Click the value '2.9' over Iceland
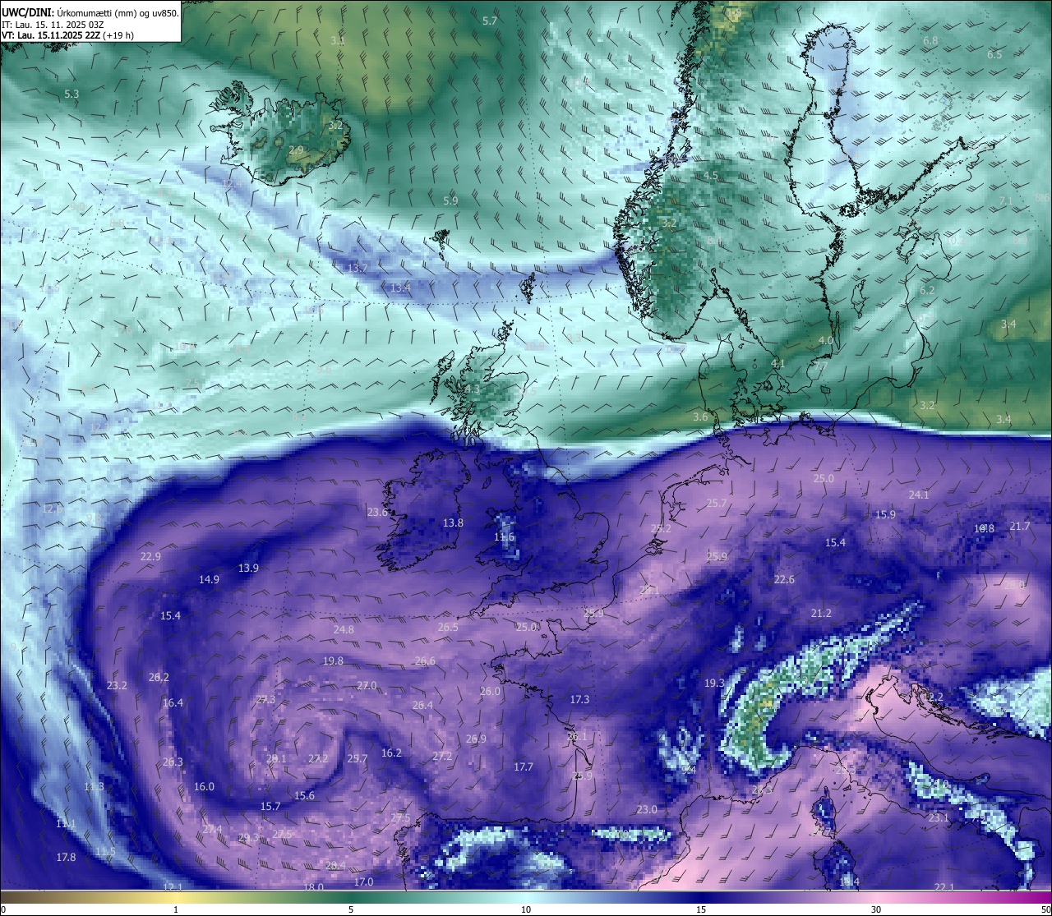 point(296,150)
